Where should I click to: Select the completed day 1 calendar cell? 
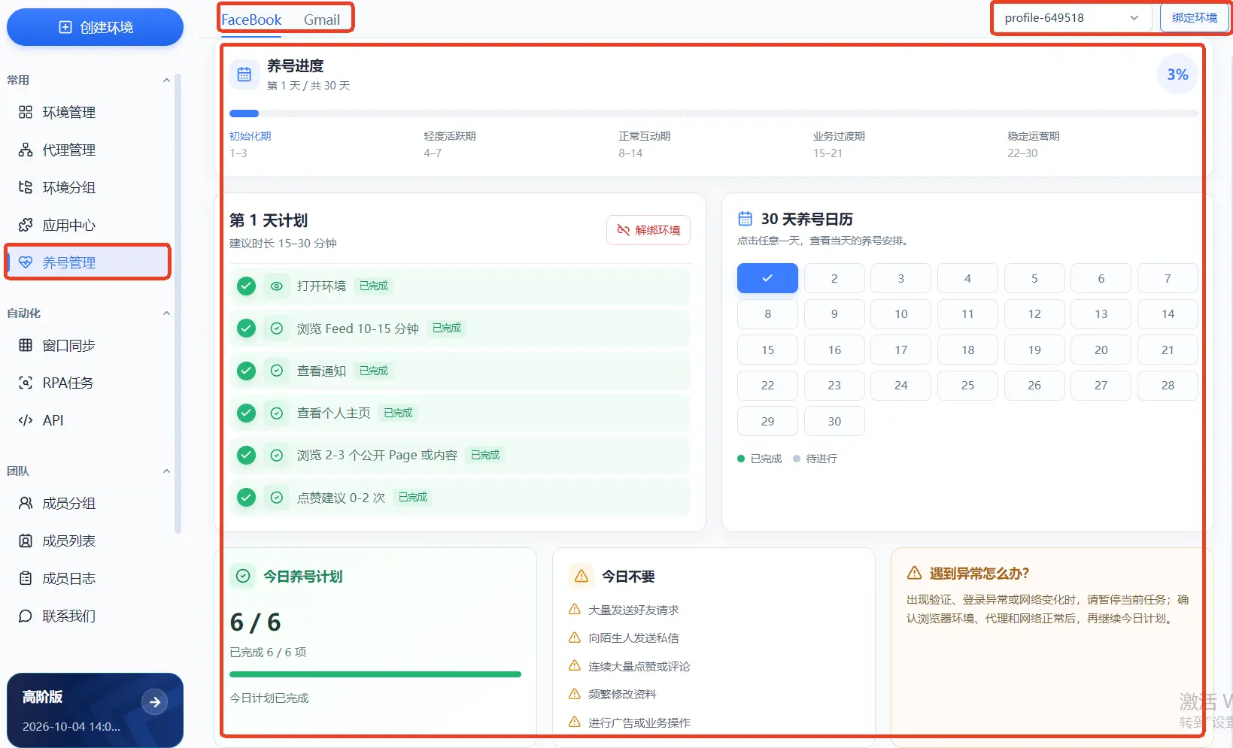(767, 278)
